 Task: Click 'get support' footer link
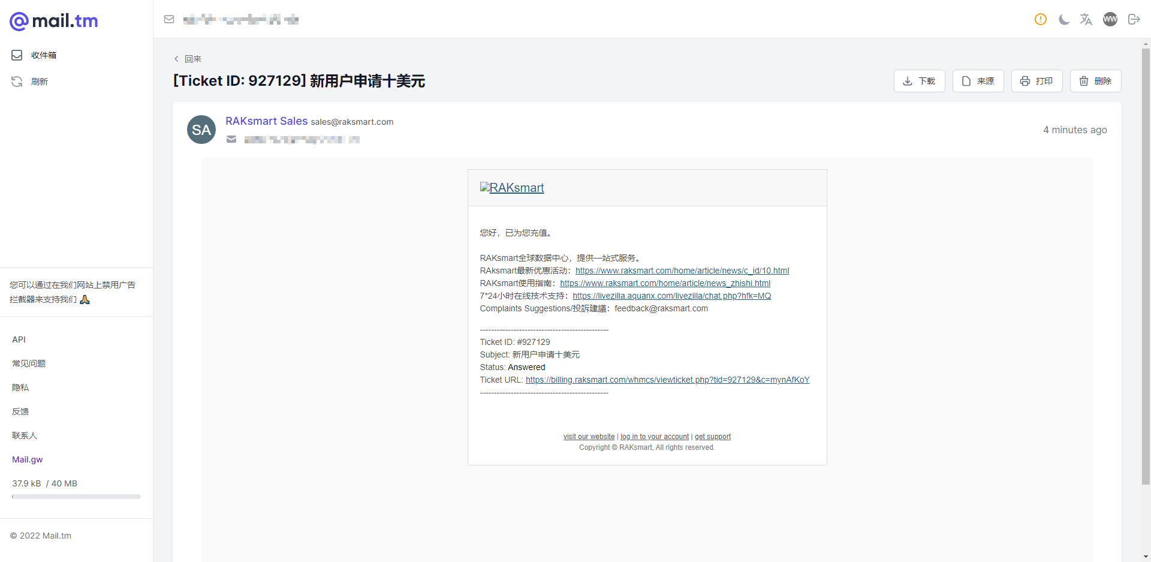tap(713, 437)
